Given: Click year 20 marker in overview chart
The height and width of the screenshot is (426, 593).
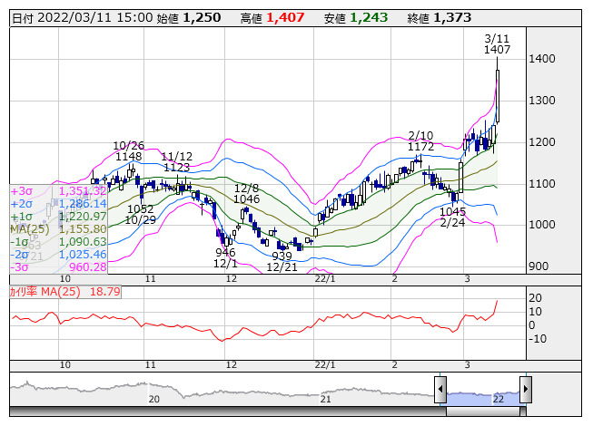Looking at the screenshot, I should (153, 399).
